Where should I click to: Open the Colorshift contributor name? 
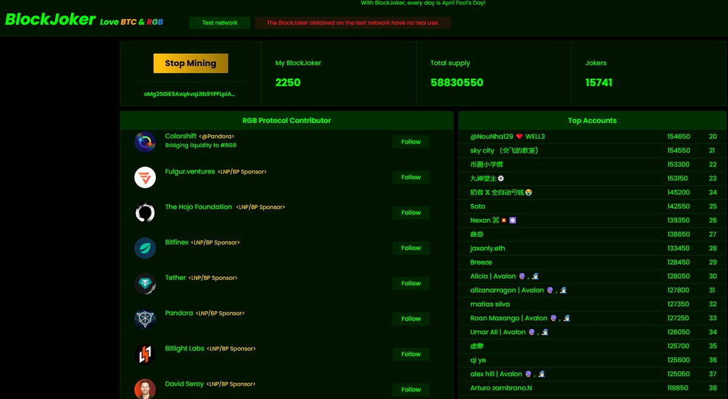[x=181, y=136]
